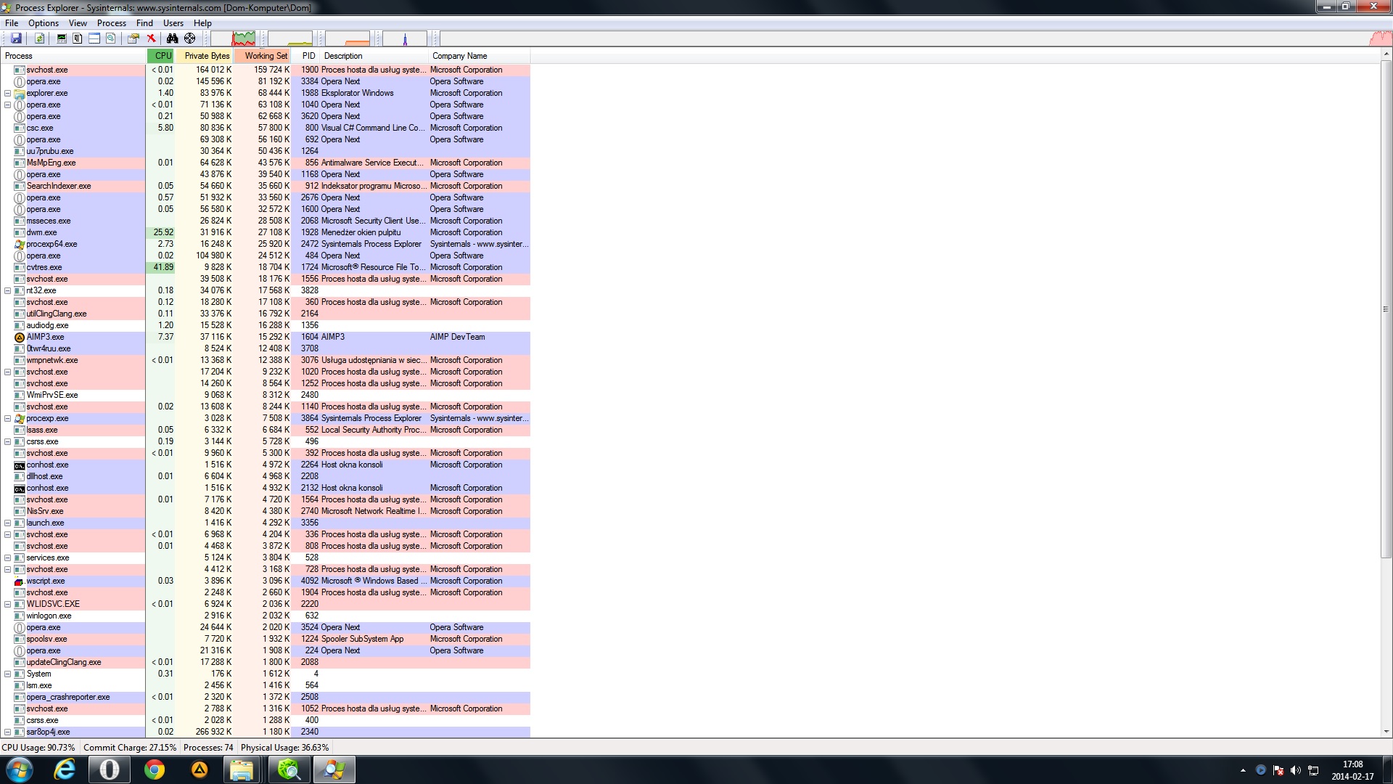
Task: Select the MsMpEng.exe process row
Action: [x=266, y=163]
